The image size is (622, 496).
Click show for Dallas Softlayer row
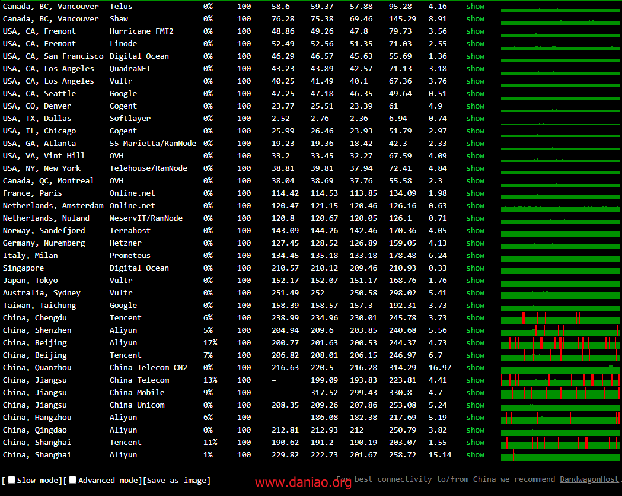[x=475, y=118]
